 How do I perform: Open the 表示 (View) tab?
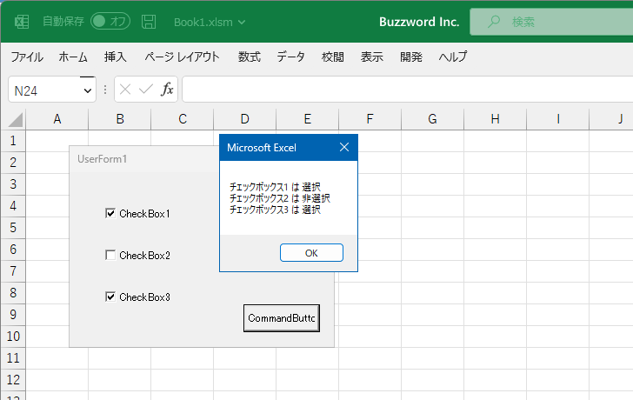(x=372, y=57)
